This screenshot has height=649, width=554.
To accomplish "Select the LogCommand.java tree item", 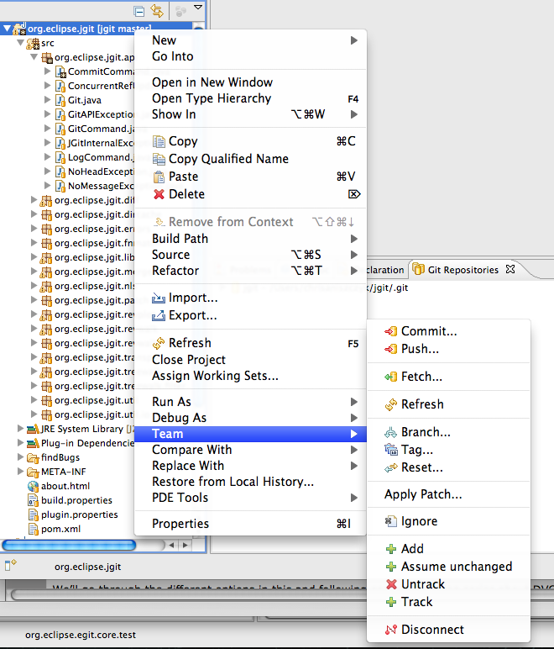I will click(x=101, y=157).
